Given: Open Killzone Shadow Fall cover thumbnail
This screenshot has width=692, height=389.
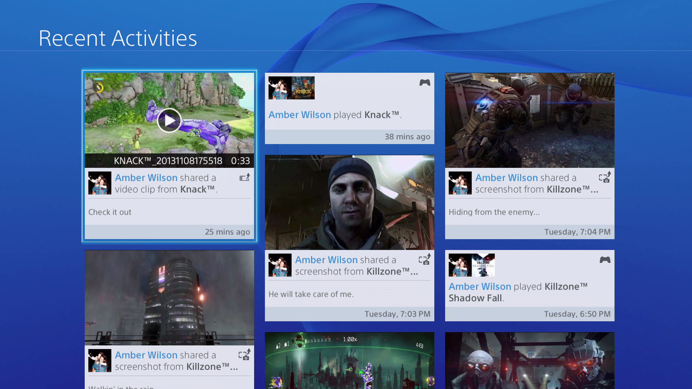Looking at the screenshot, I should coord(483,265).
